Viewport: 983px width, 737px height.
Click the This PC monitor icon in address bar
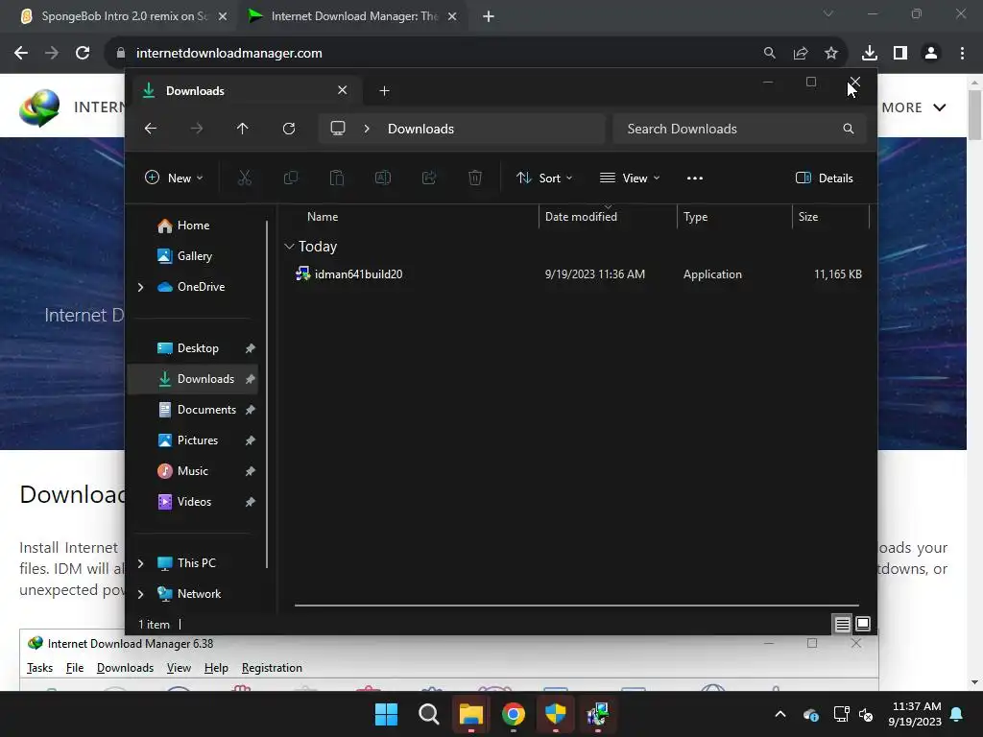click(338, 129)
